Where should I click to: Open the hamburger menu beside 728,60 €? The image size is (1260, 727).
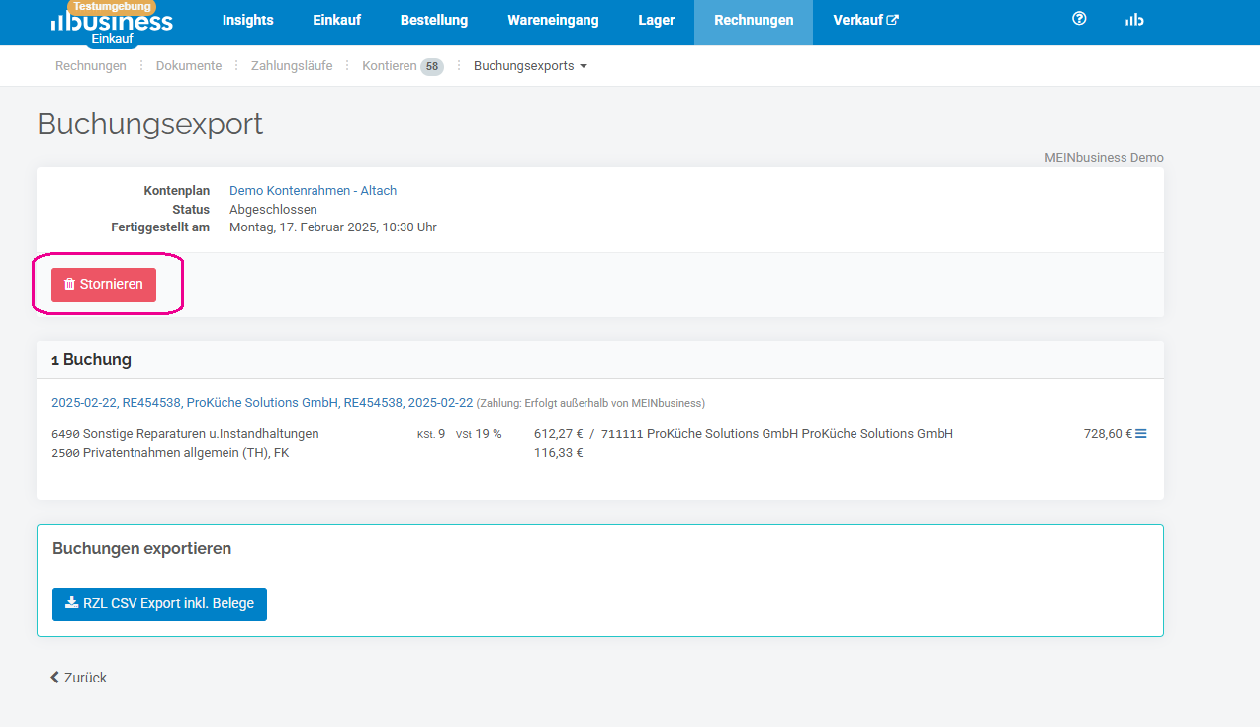pos(1141,433)
